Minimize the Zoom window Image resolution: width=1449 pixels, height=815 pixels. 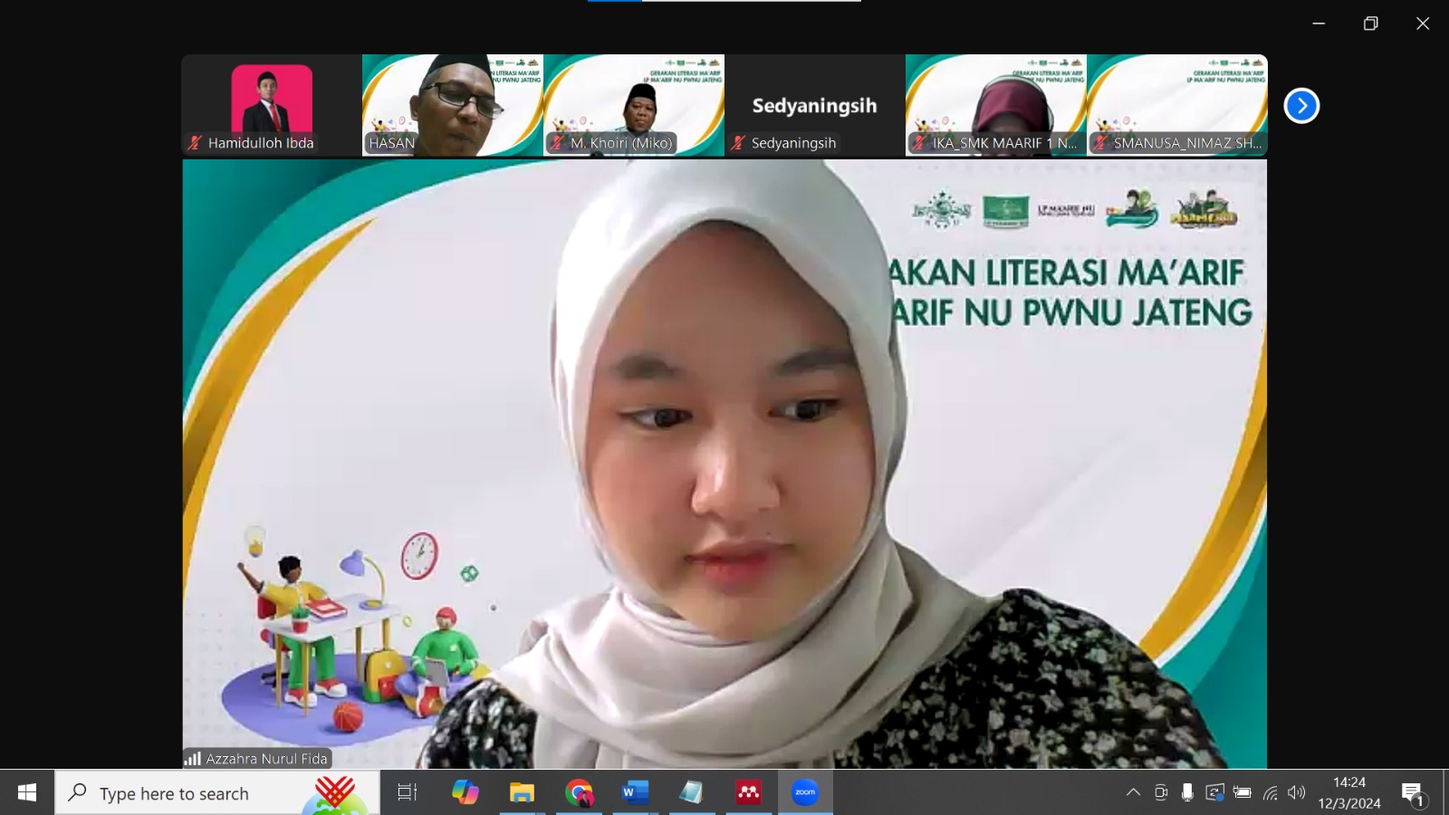point(1319,24)
